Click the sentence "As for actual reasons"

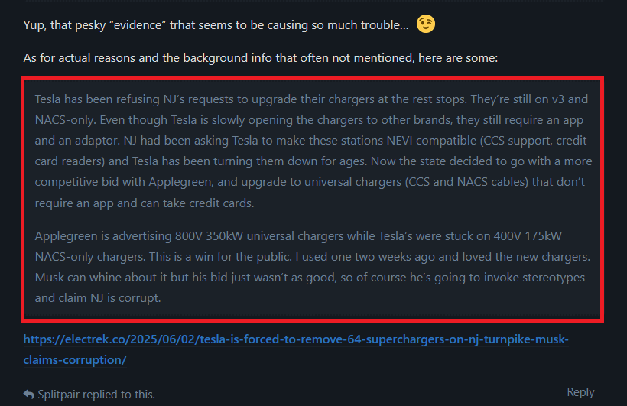[261, 58]
